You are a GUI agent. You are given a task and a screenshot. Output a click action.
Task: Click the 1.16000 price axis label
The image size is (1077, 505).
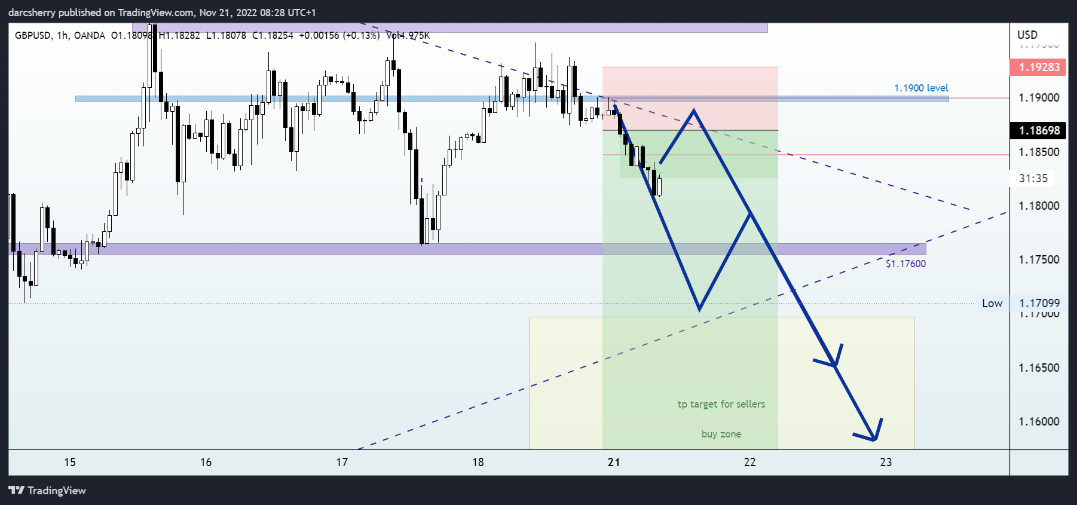click(1039, 421)
